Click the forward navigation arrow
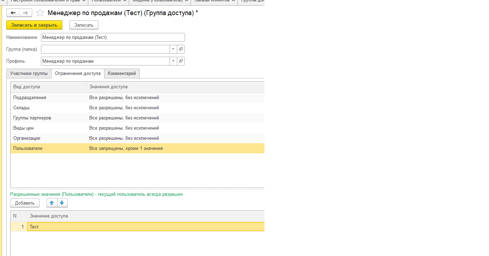The height and width of the screenshot is (256, 489). (x=25, y=13)
